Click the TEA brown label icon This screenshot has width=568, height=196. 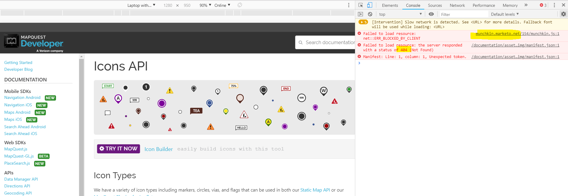point(196,111)
